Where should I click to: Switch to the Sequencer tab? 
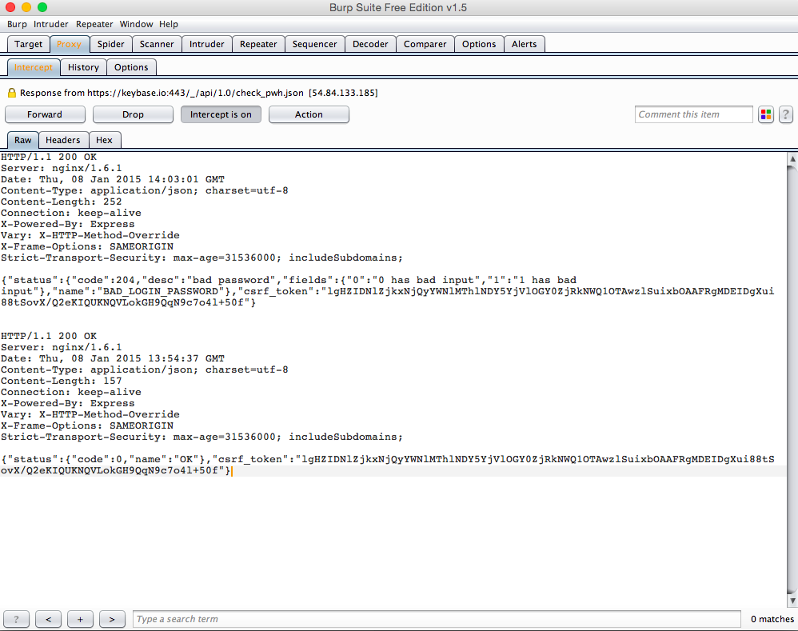tap(314, 44)
